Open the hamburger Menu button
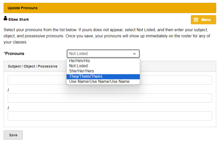Screen dimensions: 220x144 [203, 20]
